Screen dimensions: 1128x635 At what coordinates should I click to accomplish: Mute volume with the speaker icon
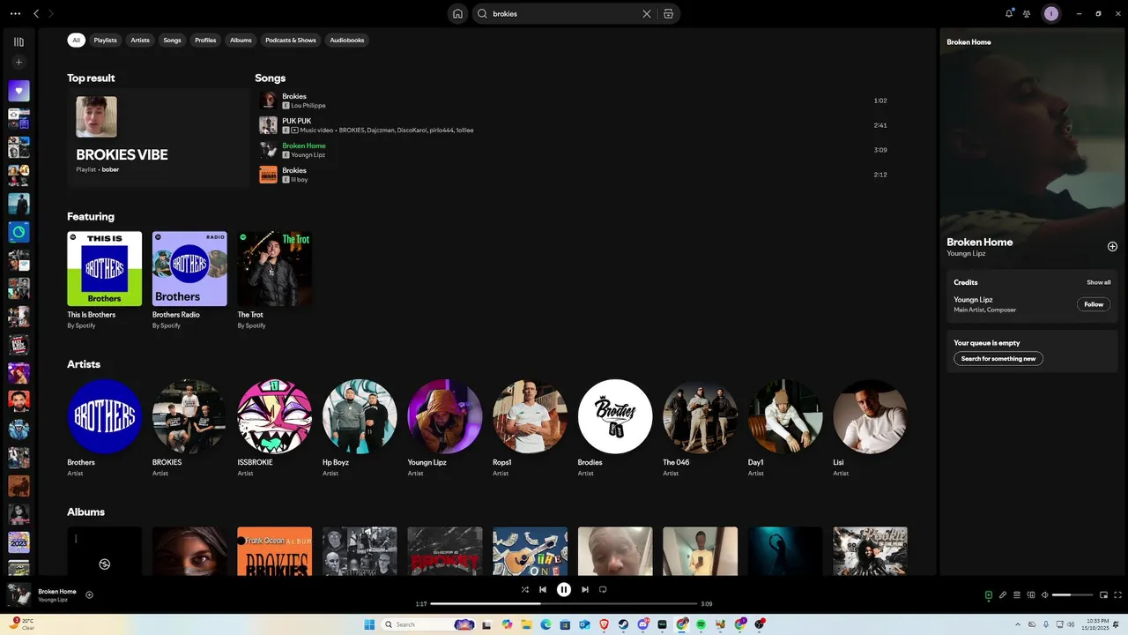(x=1045, y=594)
